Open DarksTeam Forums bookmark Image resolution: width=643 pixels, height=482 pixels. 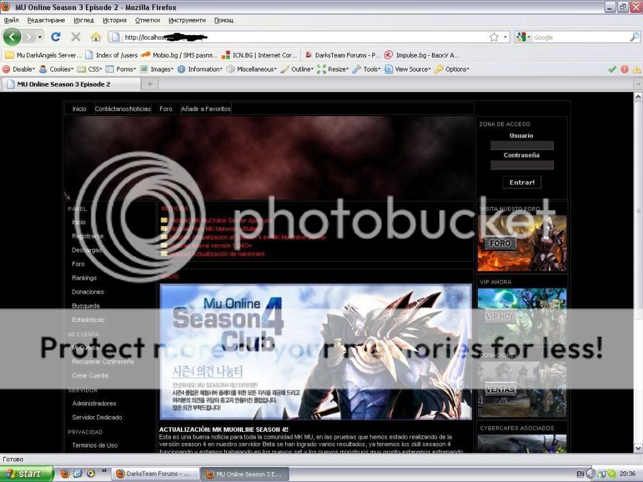[x=343, y=55]
